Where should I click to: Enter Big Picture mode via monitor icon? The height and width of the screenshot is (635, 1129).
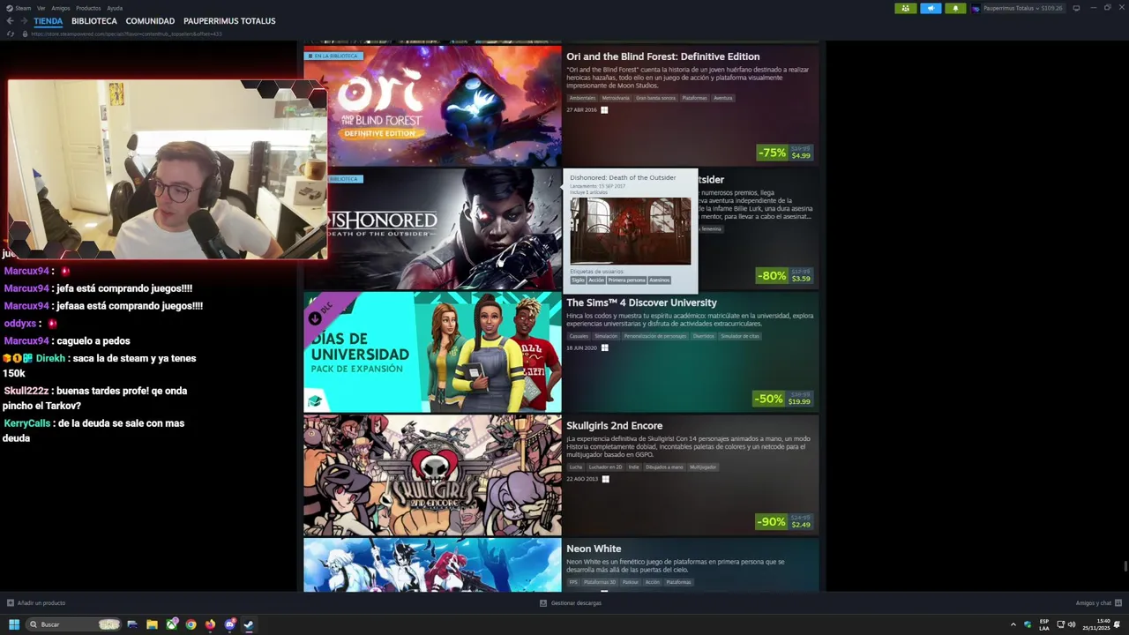pos(1076,8)
